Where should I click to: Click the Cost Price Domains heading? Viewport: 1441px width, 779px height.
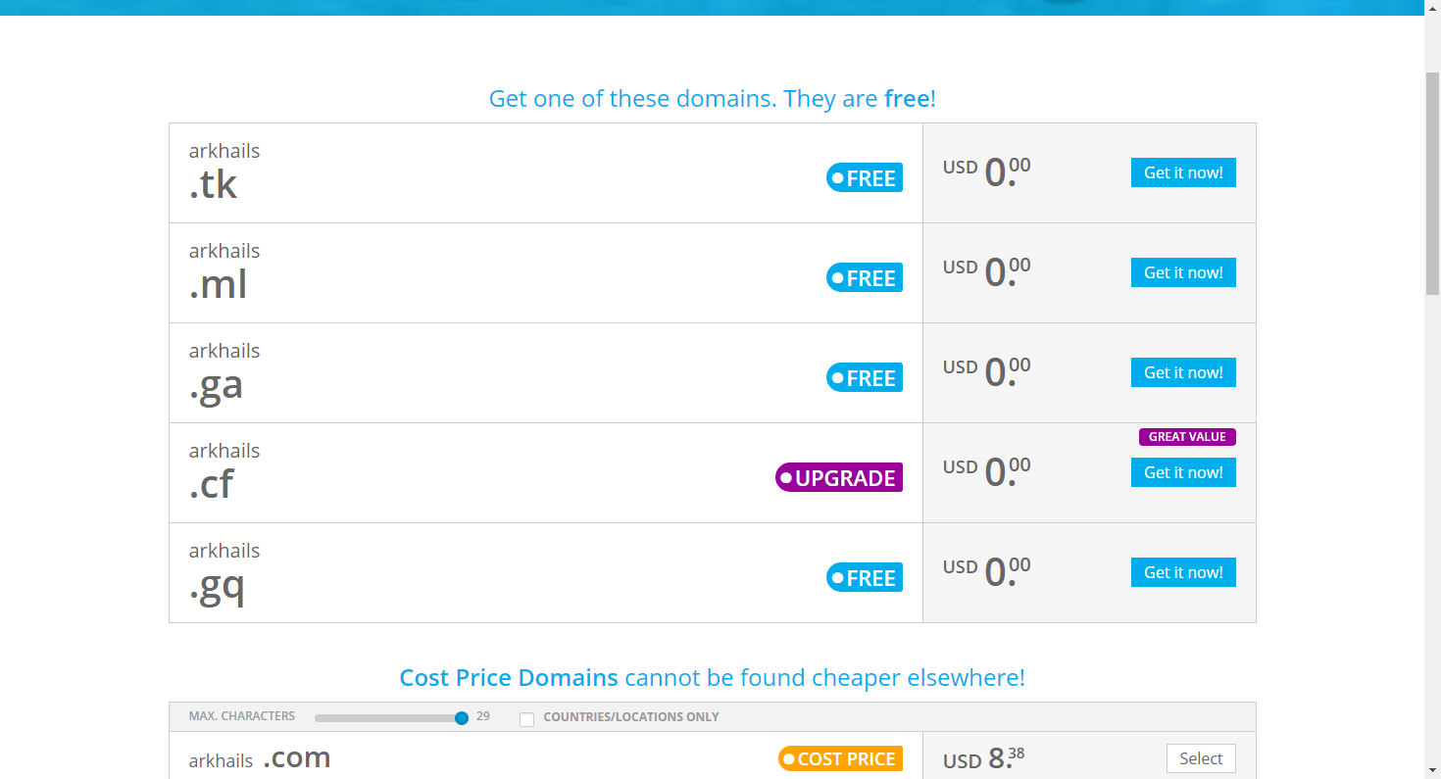pyautogui.click(x=509, y=678)
